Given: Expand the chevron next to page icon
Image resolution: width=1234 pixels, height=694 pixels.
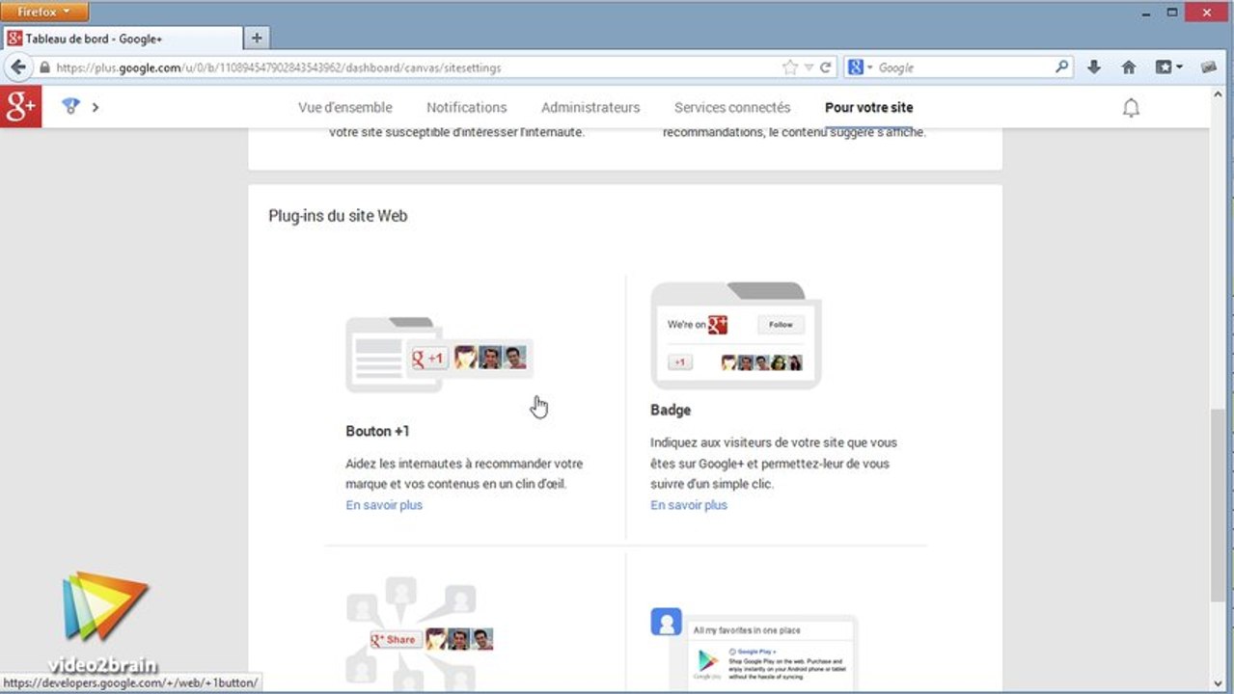Looking at the screenshot, I should pos(96,107).
